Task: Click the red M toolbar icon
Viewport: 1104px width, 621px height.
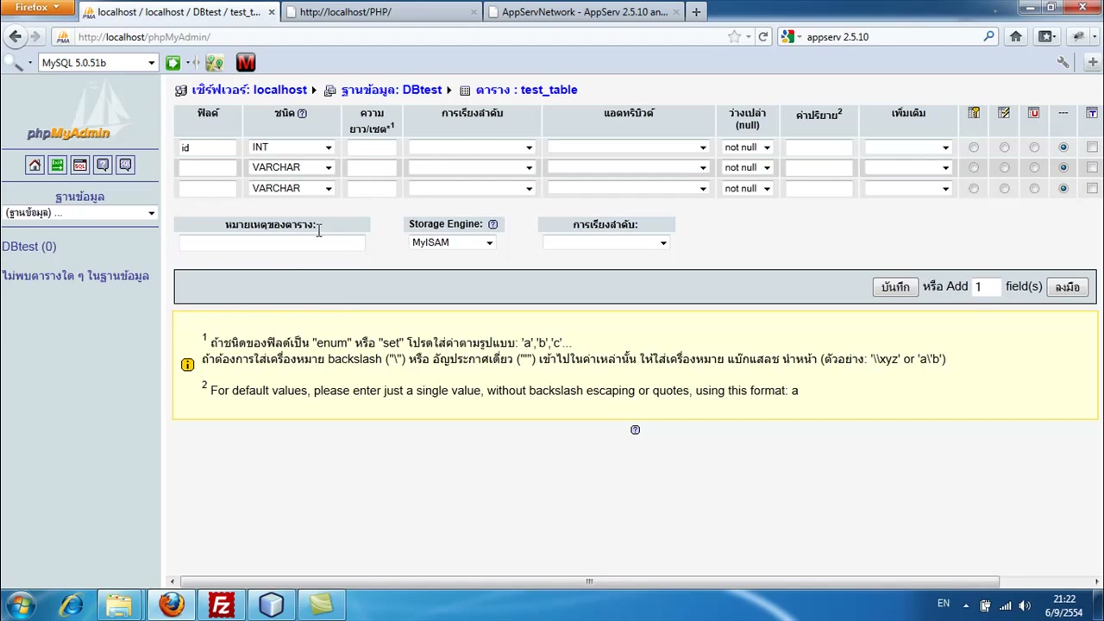Action: click(x=246, y=62)
